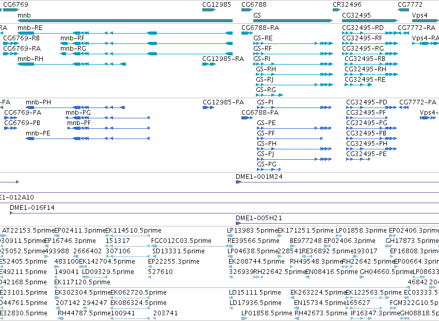Viewport: 439px width, 321px height.
Task: Select protein CG7772-PA
Action: tap(404, 108)
